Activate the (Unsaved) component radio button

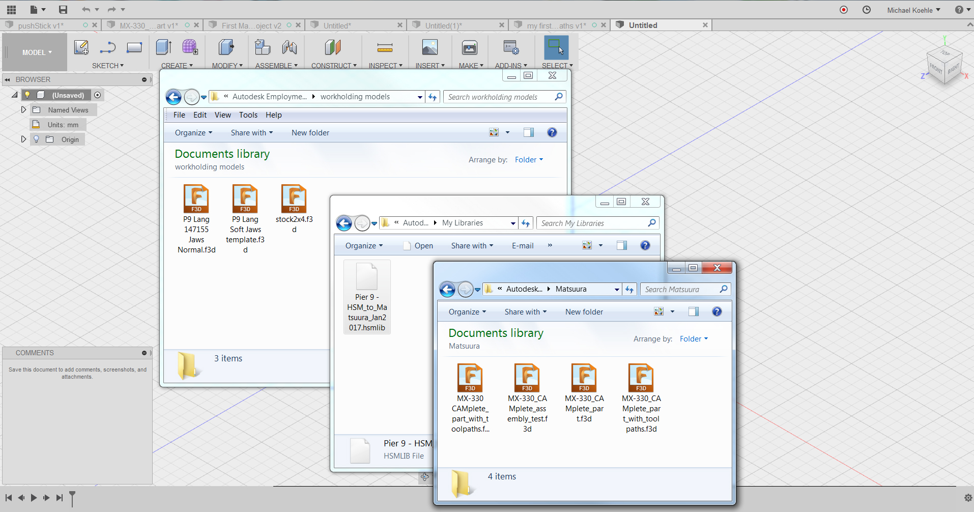tap(98, 95)
